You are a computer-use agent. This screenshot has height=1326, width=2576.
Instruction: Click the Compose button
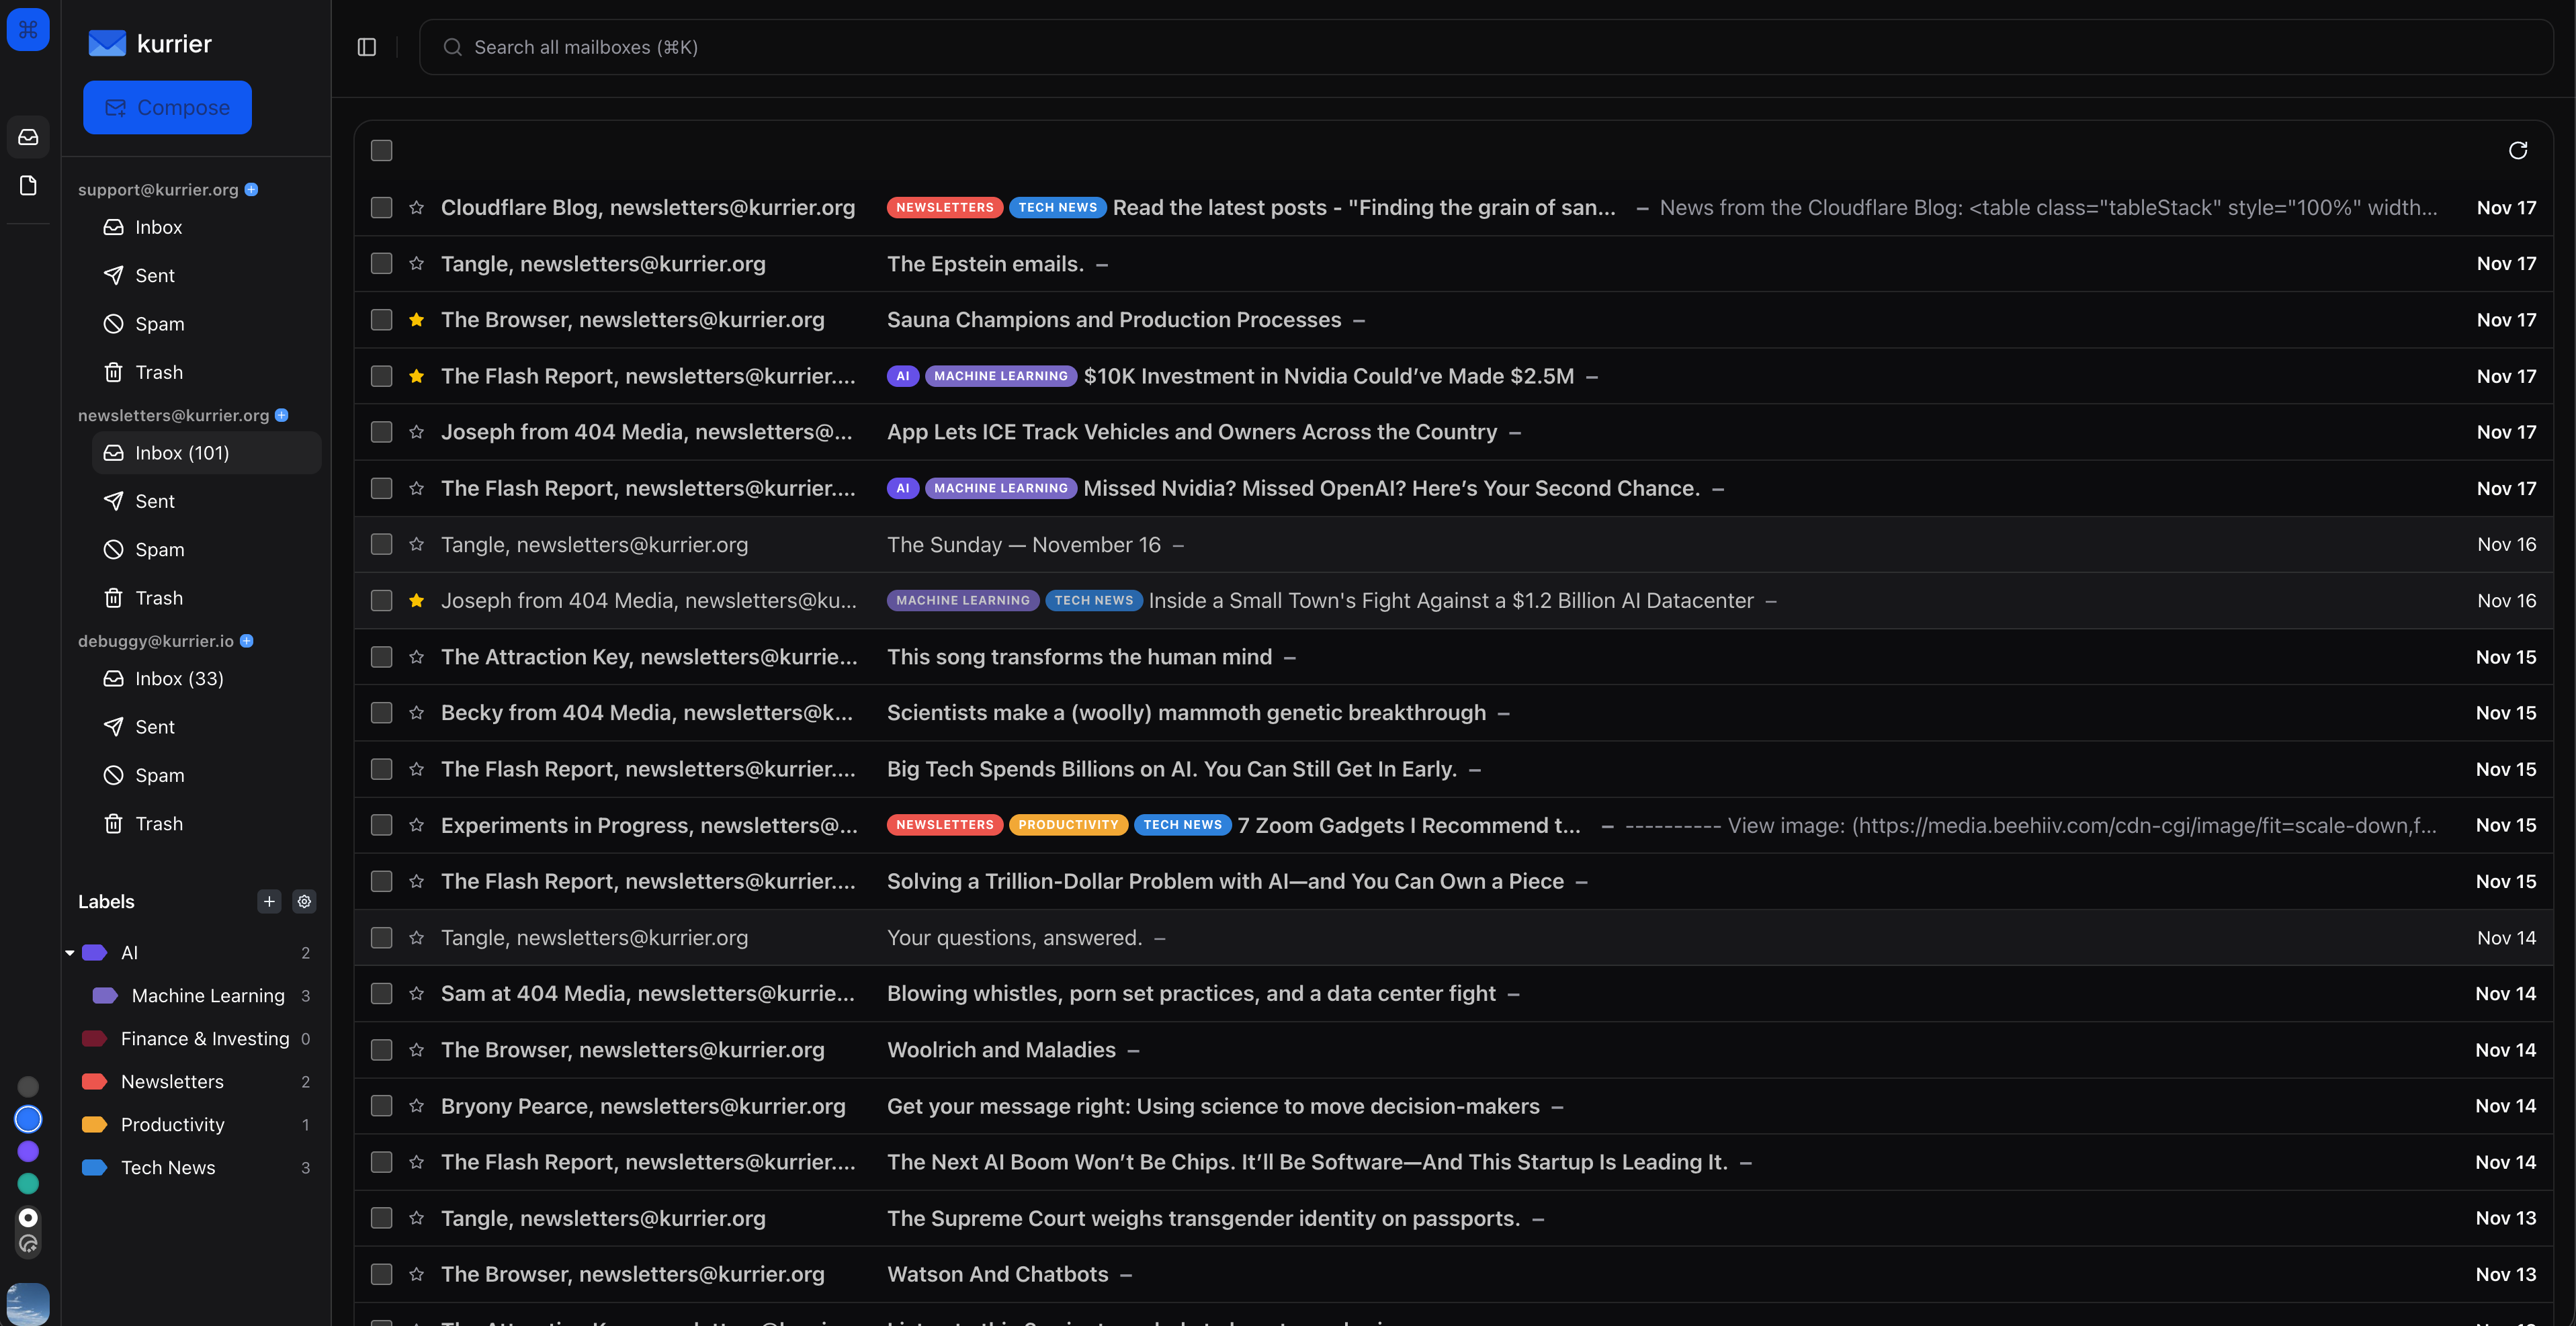[x=167, y=107]
